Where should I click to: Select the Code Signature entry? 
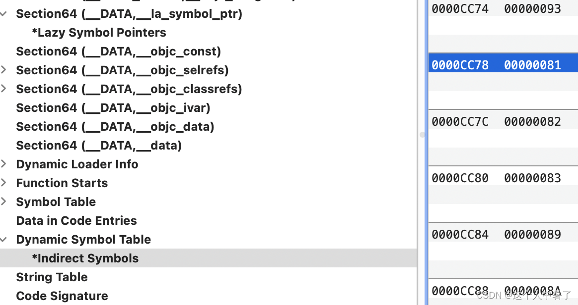(62, 296)
